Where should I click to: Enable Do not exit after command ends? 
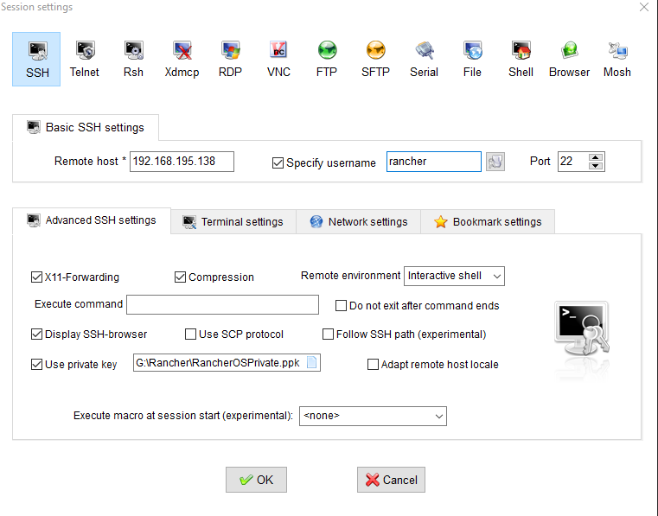click(x=341, y=305)
